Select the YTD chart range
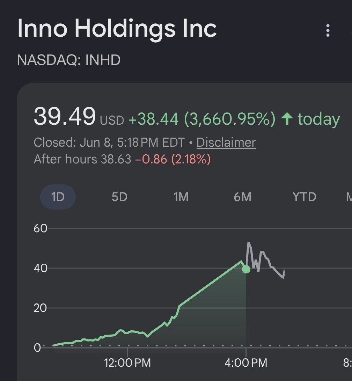This screenshot has width=352, height=381. pos(305,197)
